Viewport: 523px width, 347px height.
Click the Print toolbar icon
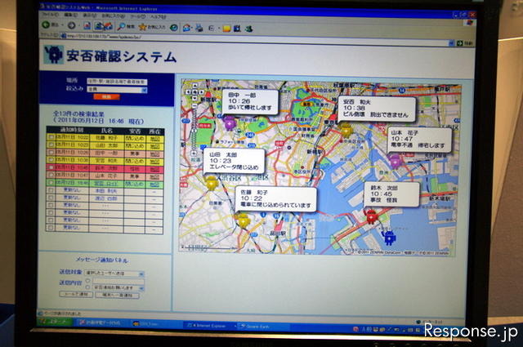click(x=199, y=28)
